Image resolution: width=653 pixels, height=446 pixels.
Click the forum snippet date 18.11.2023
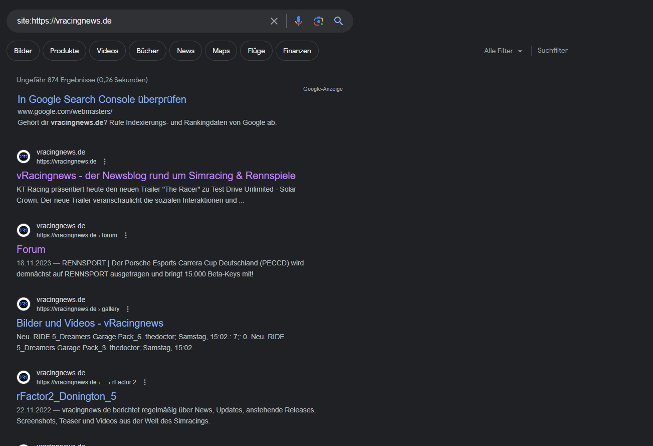(34, 263)
